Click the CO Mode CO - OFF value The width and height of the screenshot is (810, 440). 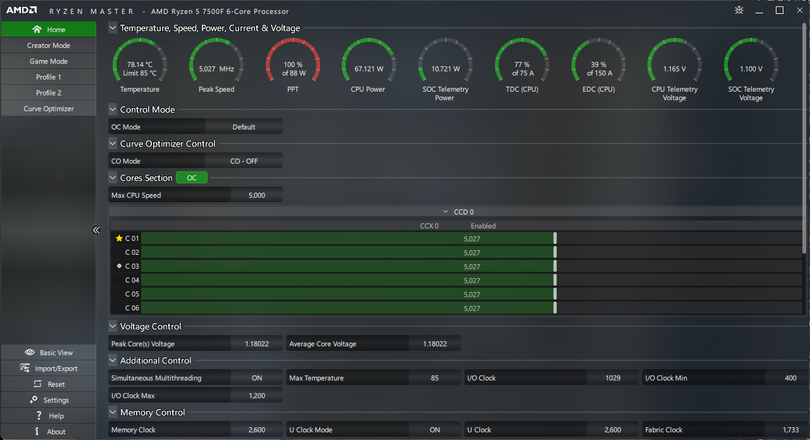[x=244, y=161]
